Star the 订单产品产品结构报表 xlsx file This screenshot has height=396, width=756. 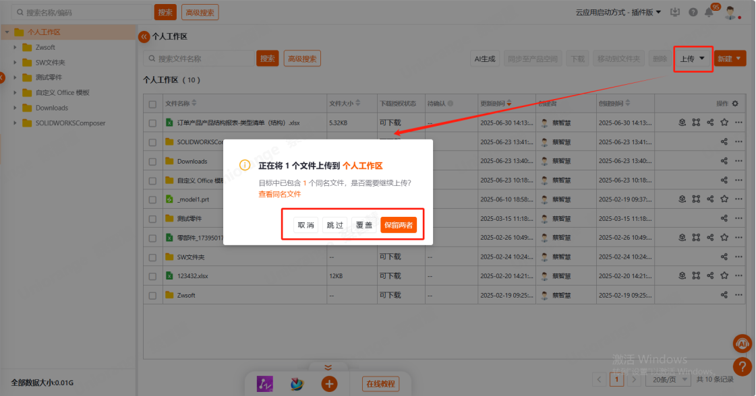click(x=724, y=123)
